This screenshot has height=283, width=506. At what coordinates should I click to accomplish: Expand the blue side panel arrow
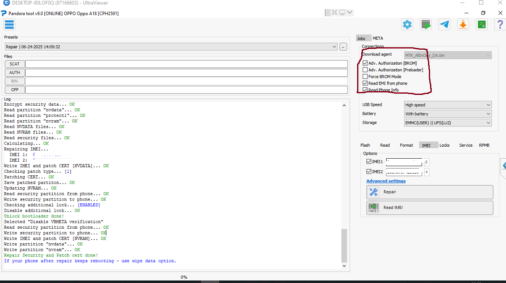pos(504,166)
